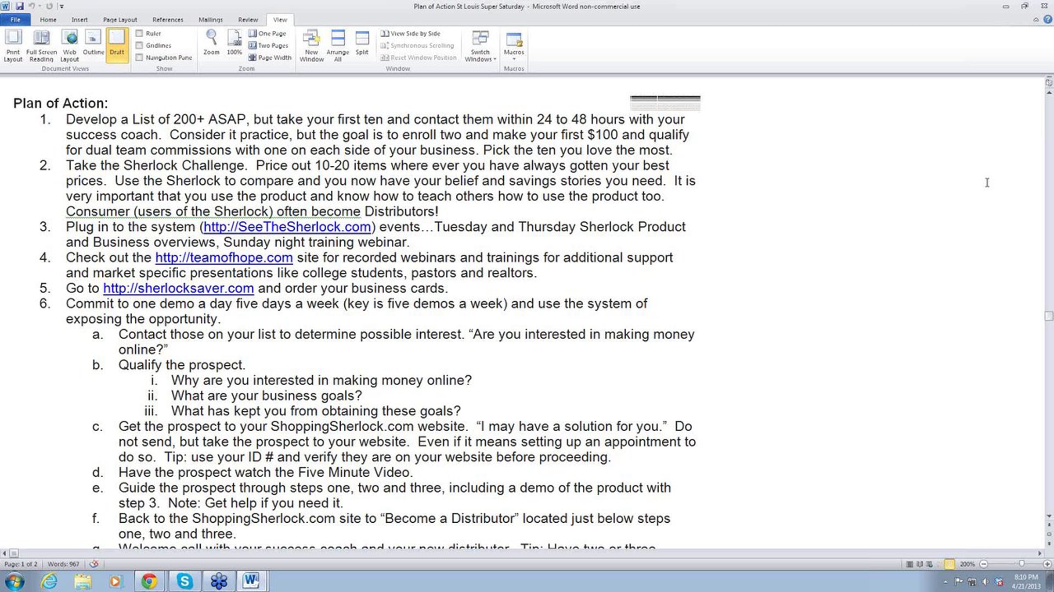Open the sherlocksaver.com link

[x=178, y=288]
